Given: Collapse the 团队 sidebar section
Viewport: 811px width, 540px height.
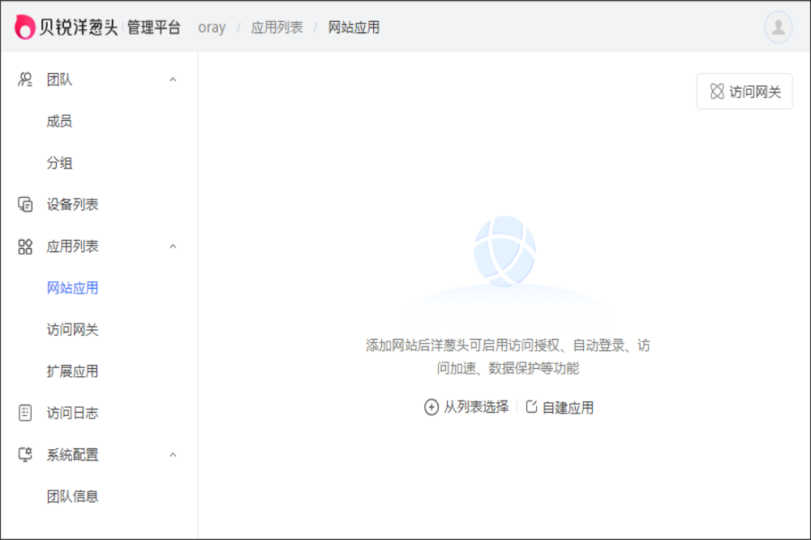Looking at the screenshot, I should click(172, 79).
